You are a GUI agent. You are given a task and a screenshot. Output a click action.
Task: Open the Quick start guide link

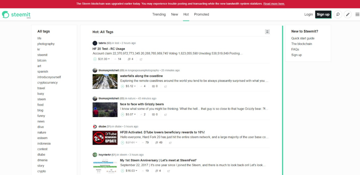pos(303,38)
